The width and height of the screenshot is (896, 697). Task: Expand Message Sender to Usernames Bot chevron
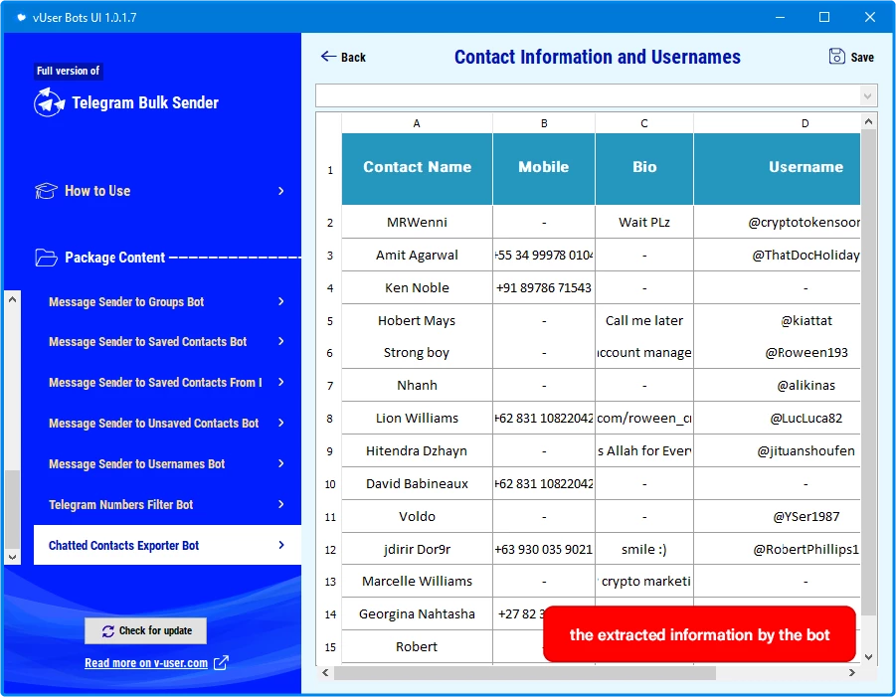[280, 463]
